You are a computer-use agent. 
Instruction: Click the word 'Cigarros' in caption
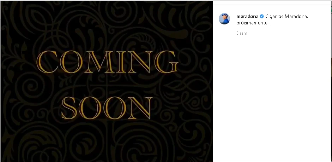pyautogui.click(x=274, y=17)
